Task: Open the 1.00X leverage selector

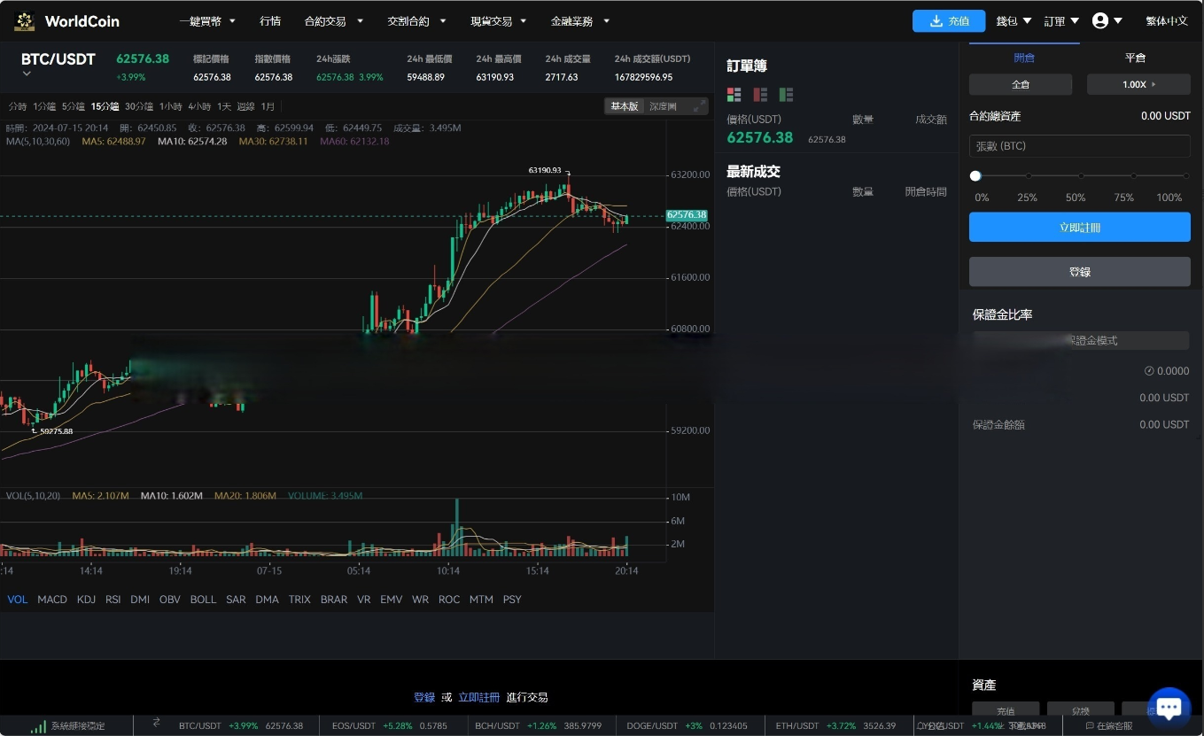Action: pos(1138,84)
